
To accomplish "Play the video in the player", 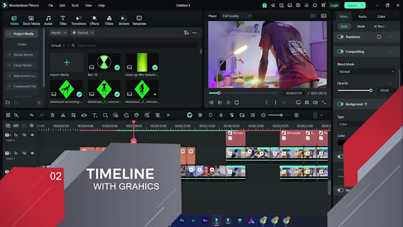I will coord(228,103).
